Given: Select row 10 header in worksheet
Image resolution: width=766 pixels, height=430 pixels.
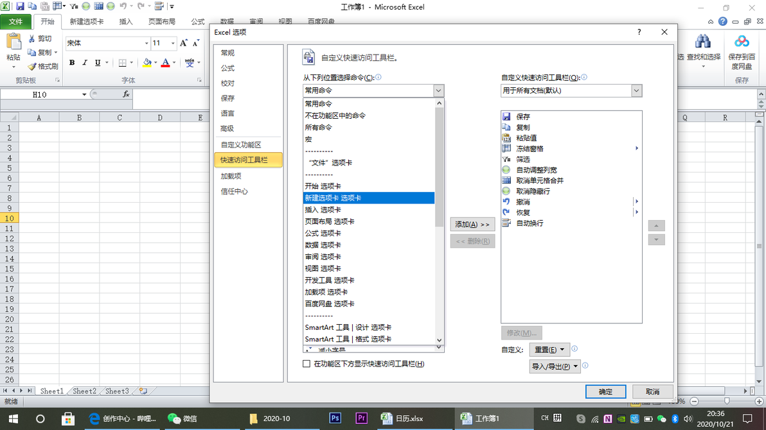Looking at the screenshot, I should (9, 218).
